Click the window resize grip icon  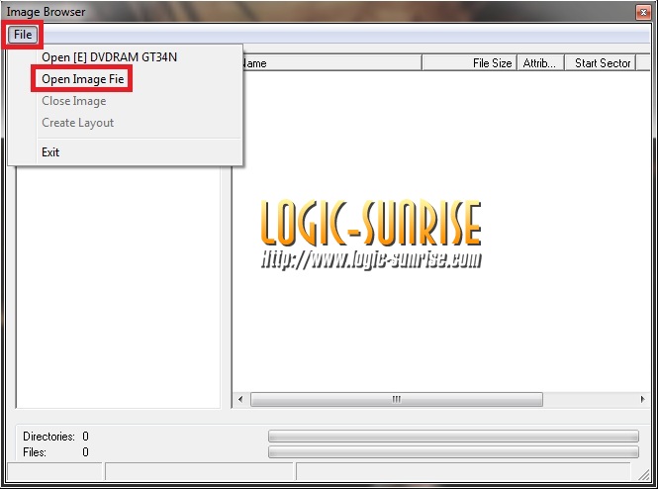point(643,474)
